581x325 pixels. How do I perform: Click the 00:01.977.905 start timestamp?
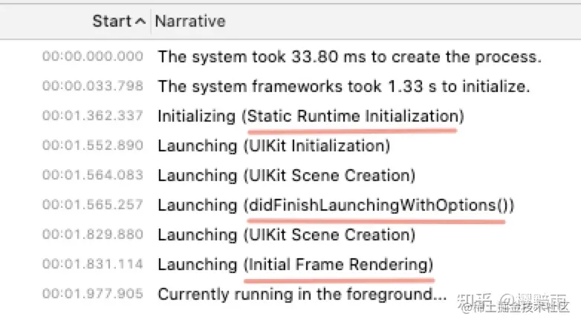92,294
